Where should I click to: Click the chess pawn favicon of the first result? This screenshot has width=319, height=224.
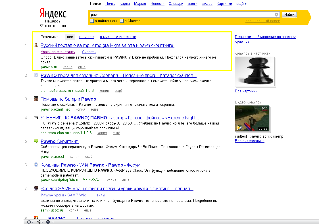[36, 45]
